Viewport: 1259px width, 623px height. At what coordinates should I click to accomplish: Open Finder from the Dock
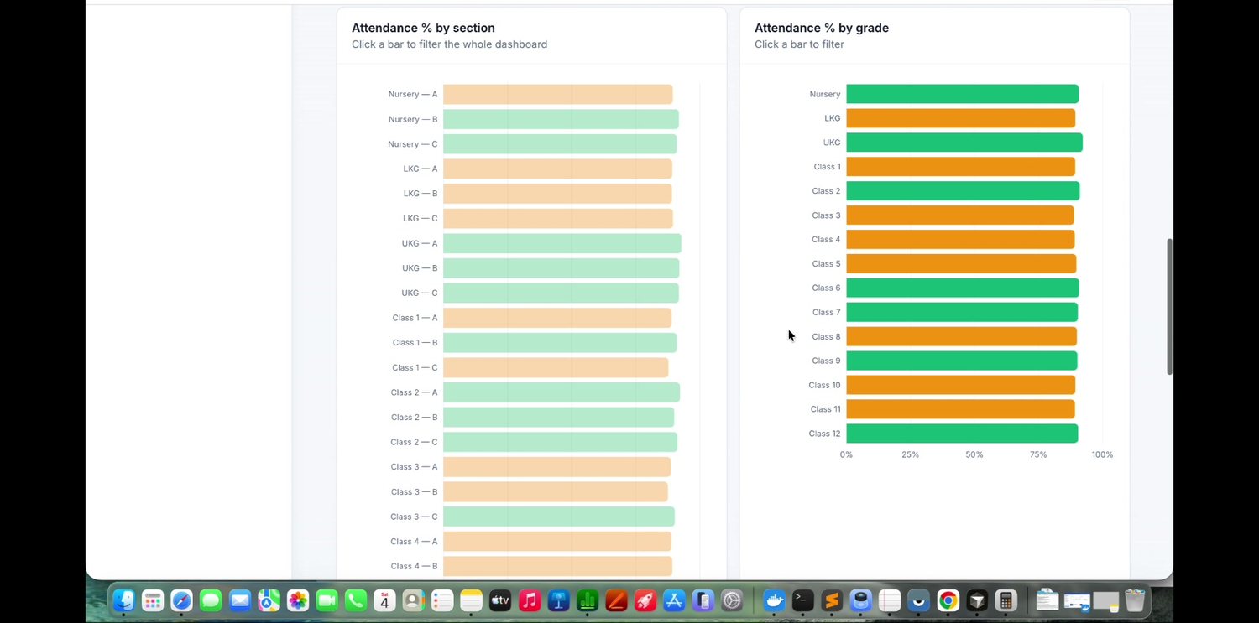tap(123, 600)
